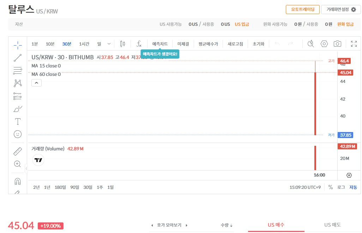Select the XABCD pattern tool
The width and height of the screenshot is (362, 233).
[18, 83]
